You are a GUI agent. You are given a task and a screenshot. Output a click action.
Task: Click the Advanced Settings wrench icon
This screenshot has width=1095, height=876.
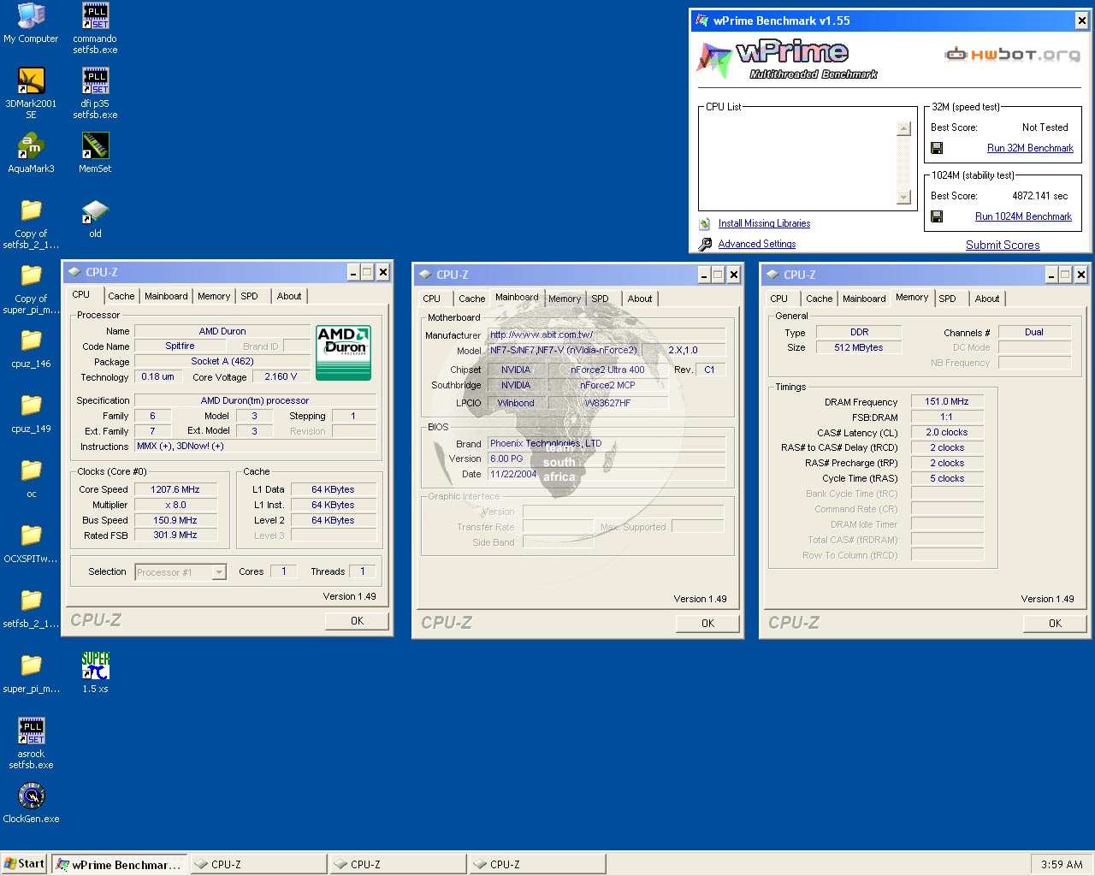click(x=705, y=245)
